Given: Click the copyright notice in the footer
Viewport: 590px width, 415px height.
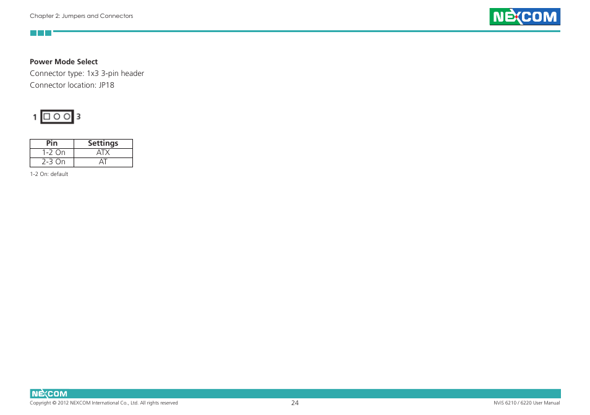Looking at the screenshot, I should [104, 403].
